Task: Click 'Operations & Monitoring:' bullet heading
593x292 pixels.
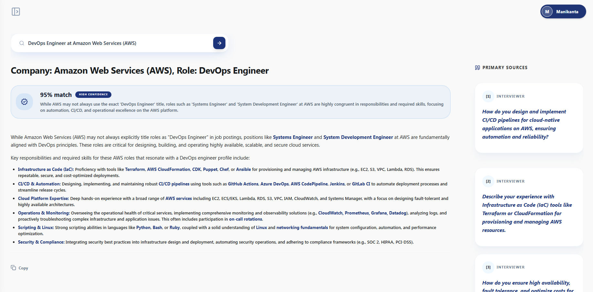Action: tap(44, 213)
